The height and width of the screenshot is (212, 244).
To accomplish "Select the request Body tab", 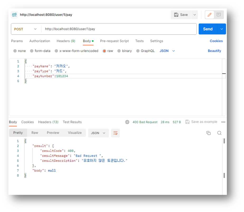I will [88, 41].
